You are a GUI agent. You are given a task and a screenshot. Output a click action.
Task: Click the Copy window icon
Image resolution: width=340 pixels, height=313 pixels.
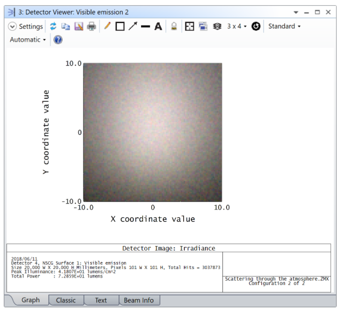66,27
